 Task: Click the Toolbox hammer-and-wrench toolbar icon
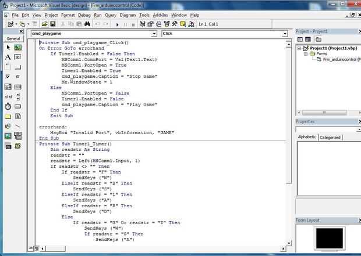(175, 24)
